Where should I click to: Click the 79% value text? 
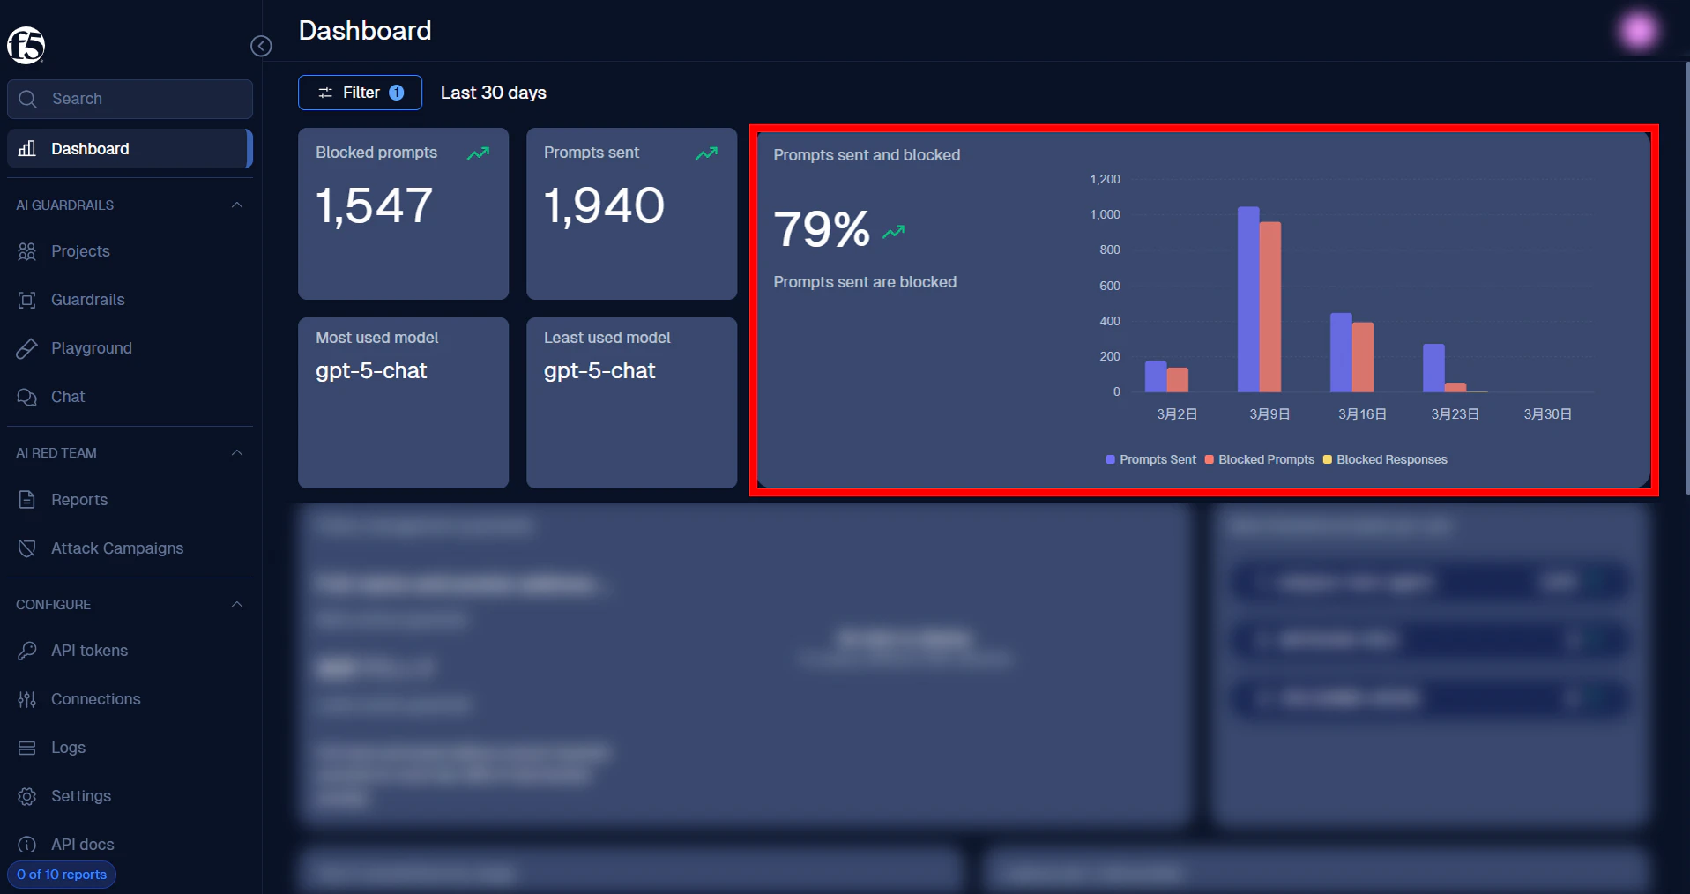822,229
